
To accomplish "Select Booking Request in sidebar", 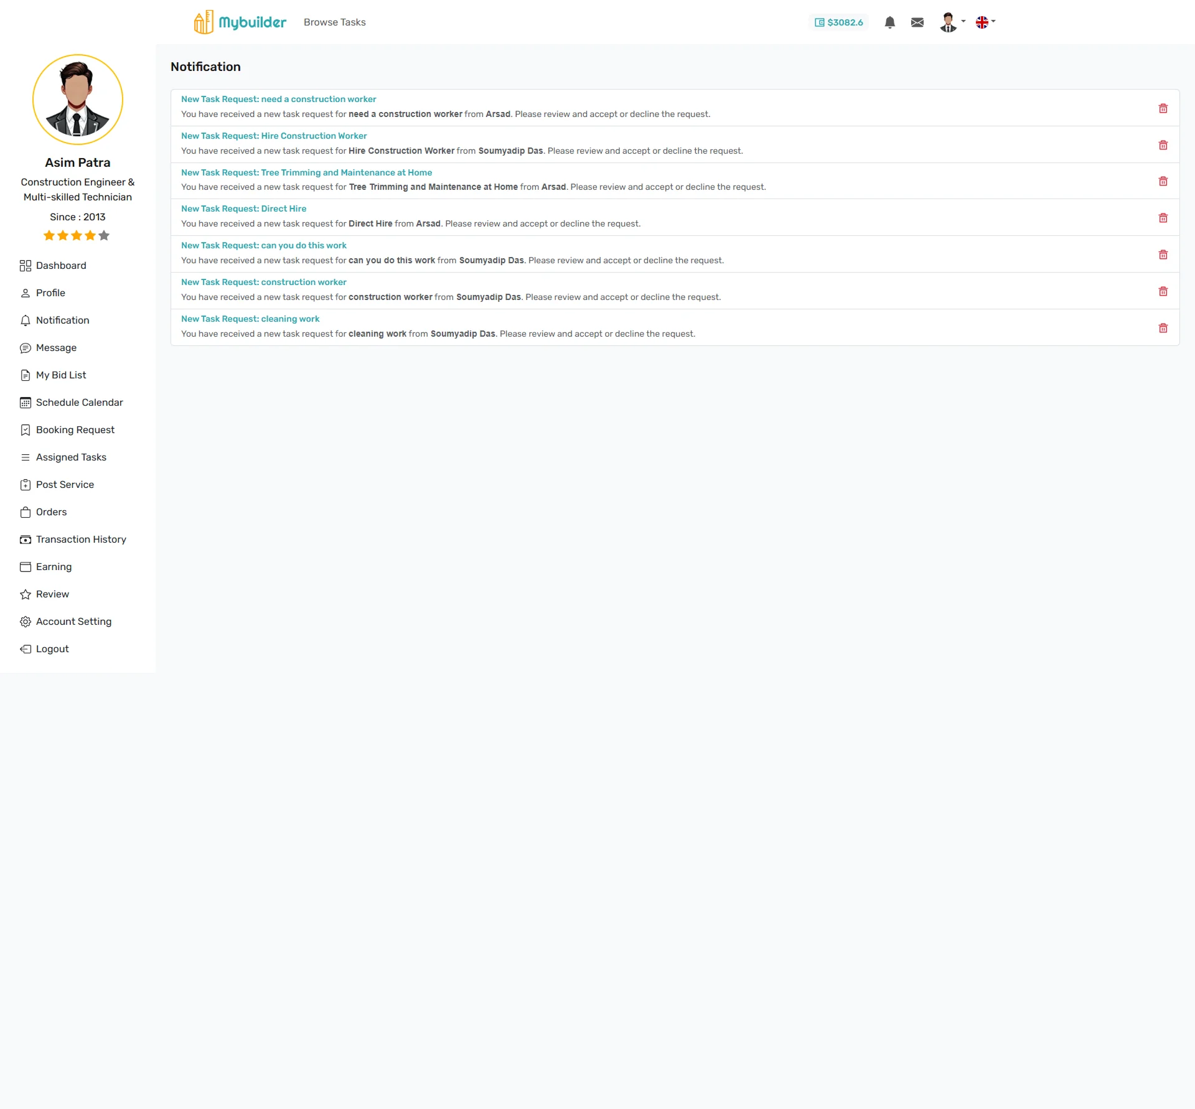I will click(x=75, y=430).
